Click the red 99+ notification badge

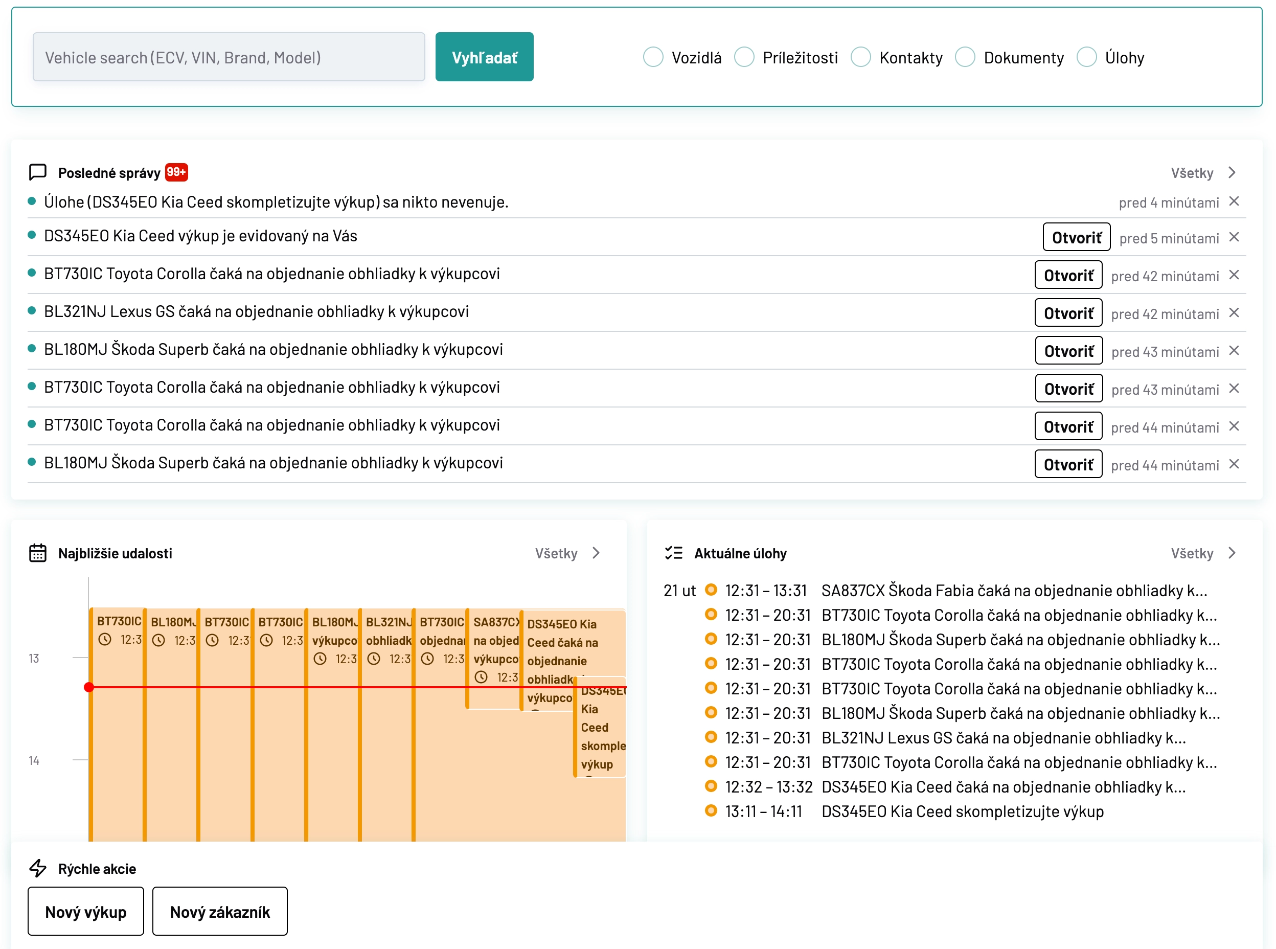pos(176,171)
